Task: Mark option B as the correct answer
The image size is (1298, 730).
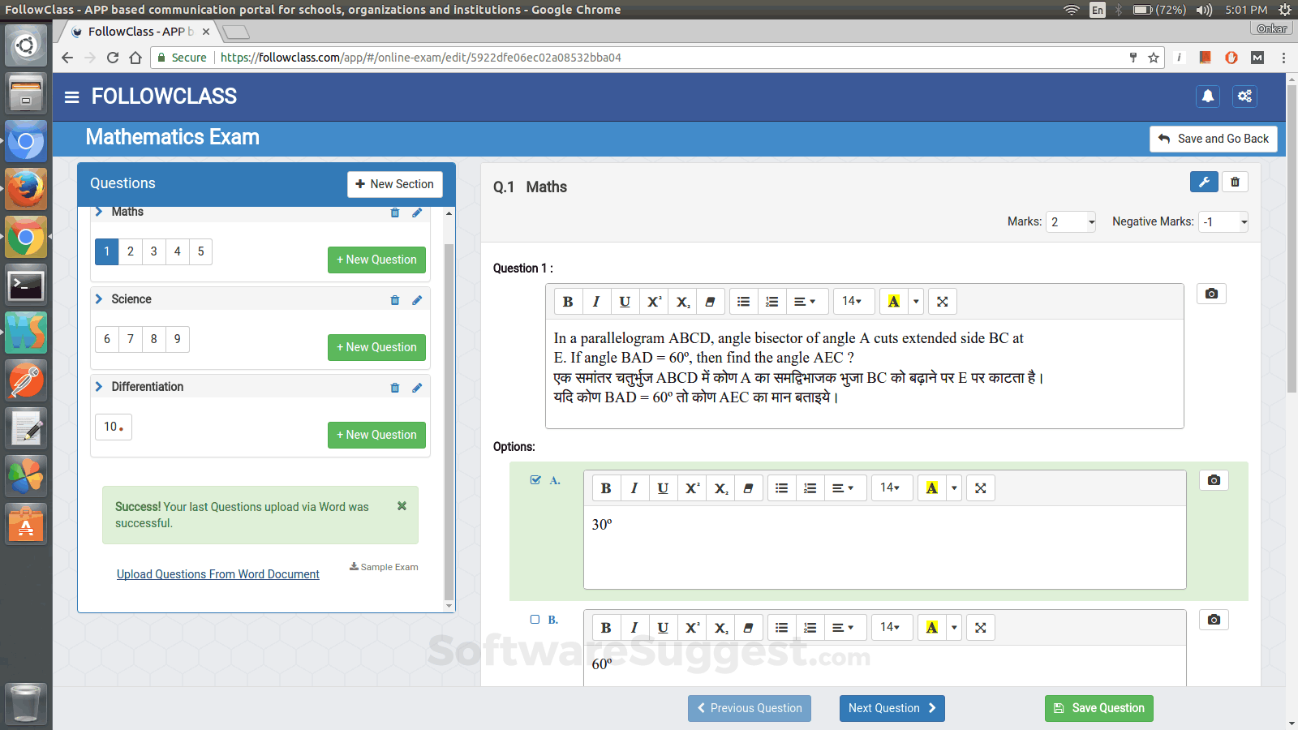Action: 535,619
